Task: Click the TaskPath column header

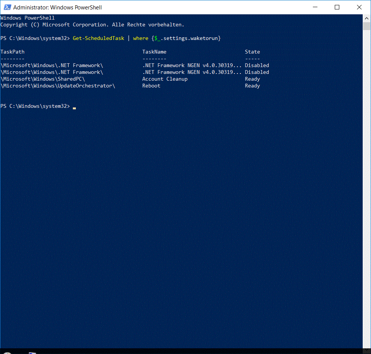Action: point(12,52)
